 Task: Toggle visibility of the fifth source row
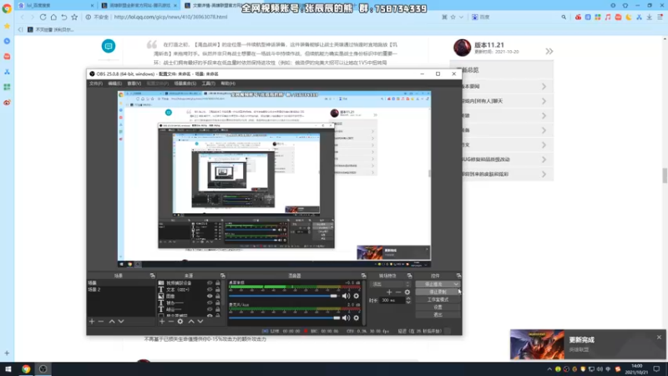[x=210, y=309]
